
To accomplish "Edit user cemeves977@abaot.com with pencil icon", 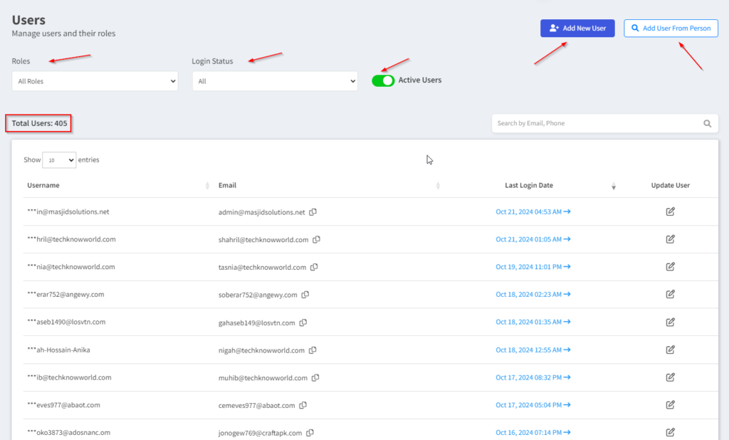I will pyautogui.click(x=670, y=404).
